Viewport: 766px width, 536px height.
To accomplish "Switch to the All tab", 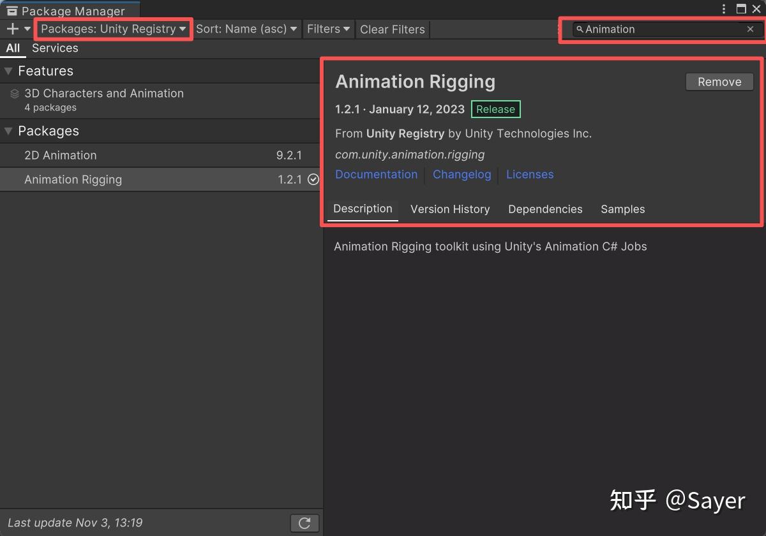I will tap(13, 48).
